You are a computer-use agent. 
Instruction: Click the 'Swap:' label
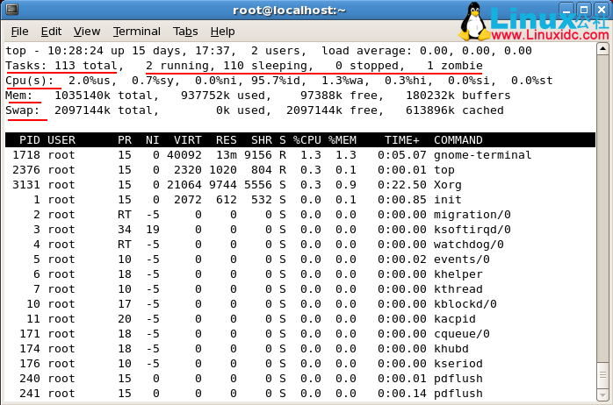tap(23, 110)
